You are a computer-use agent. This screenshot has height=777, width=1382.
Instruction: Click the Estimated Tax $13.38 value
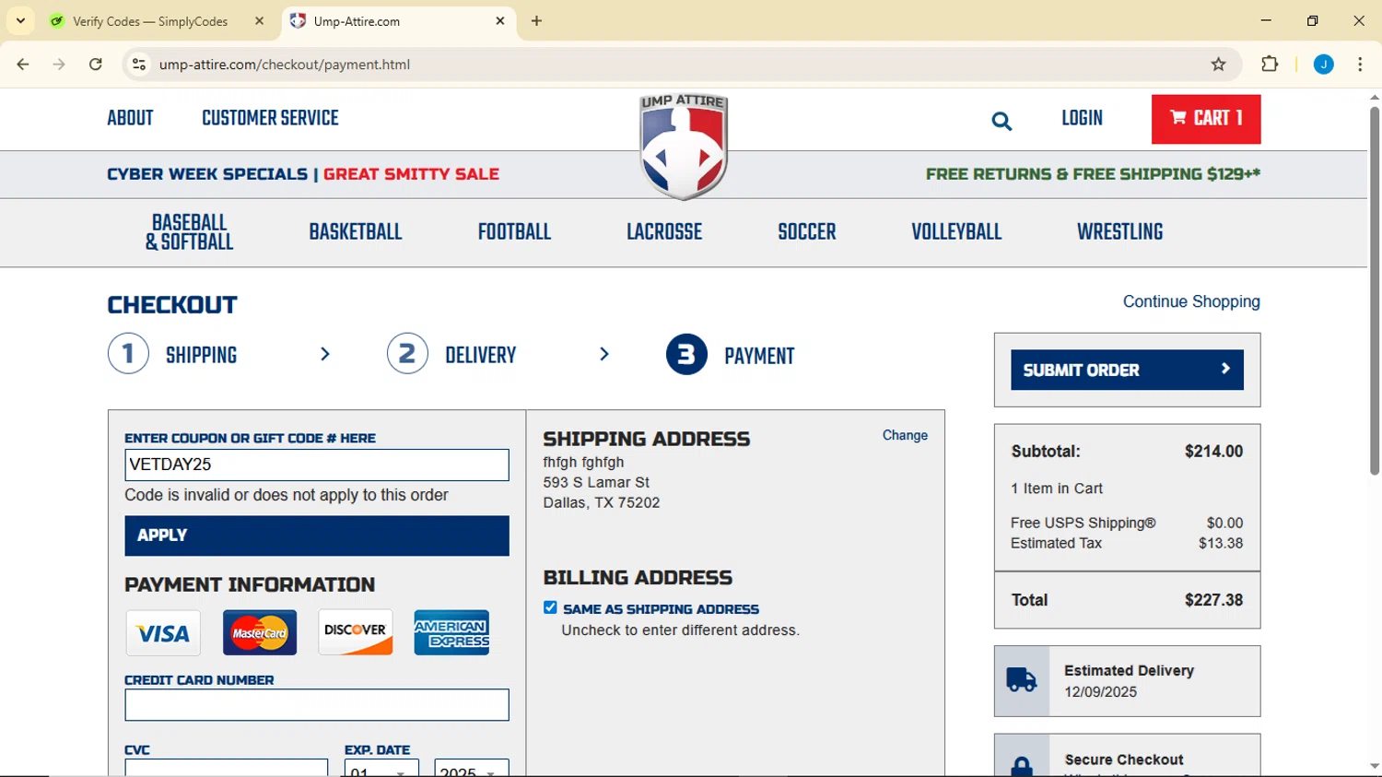pyautogui.click(x=1221, y=543)
